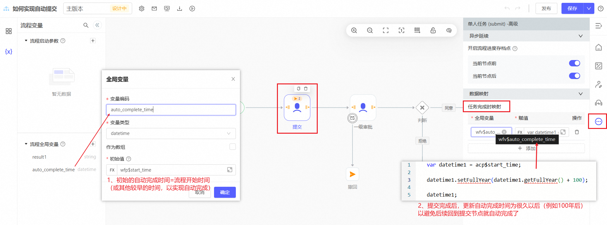Click the lock canvas icon

[433, 30]
